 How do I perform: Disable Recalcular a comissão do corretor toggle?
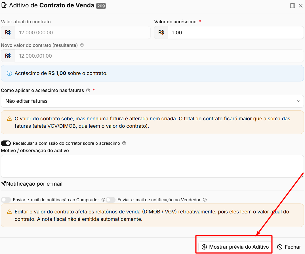(6, 143)
